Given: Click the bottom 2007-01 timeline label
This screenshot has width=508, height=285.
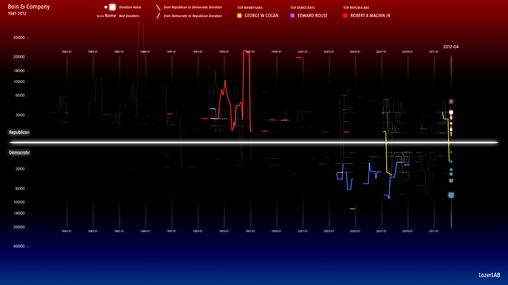Looking at the screenshot, I should [x=381, y=231].
